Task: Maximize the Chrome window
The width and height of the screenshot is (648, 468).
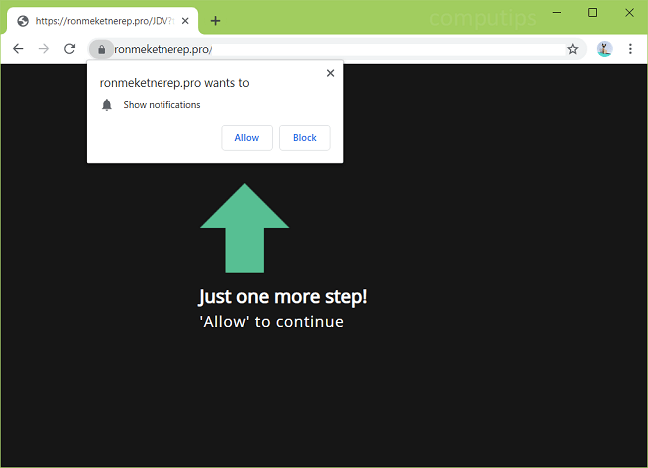Action: click(593, 13)
